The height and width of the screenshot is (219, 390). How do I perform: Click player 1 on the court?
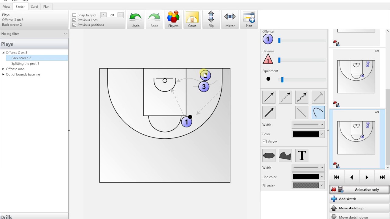186,122
